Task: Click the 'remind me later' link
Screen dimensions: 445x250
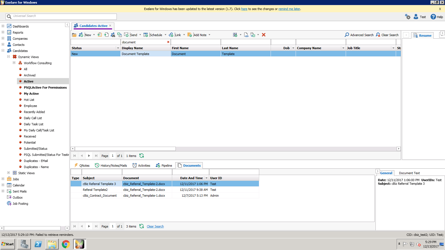Action: coord(289,9)
